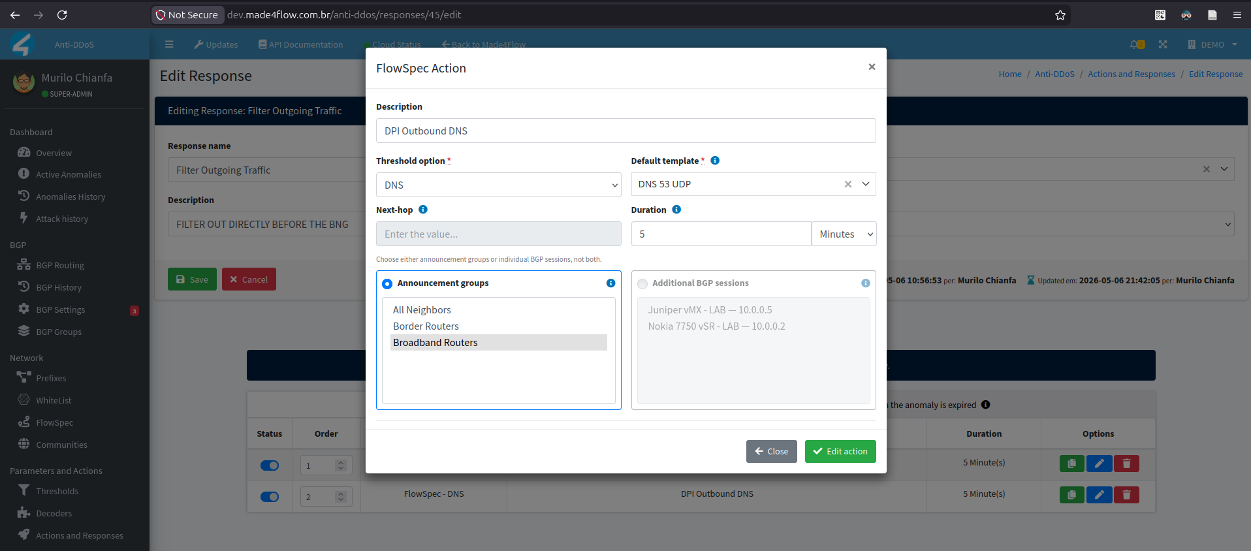The image size is (1251, 551).
Task: Open Active Anomalies in sidebar
Action: click(69, 174)
